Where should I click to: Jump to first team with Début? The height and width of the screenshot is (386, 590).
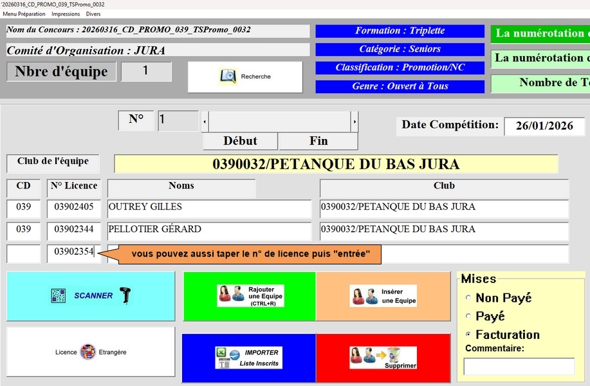[x=240, y=141]
